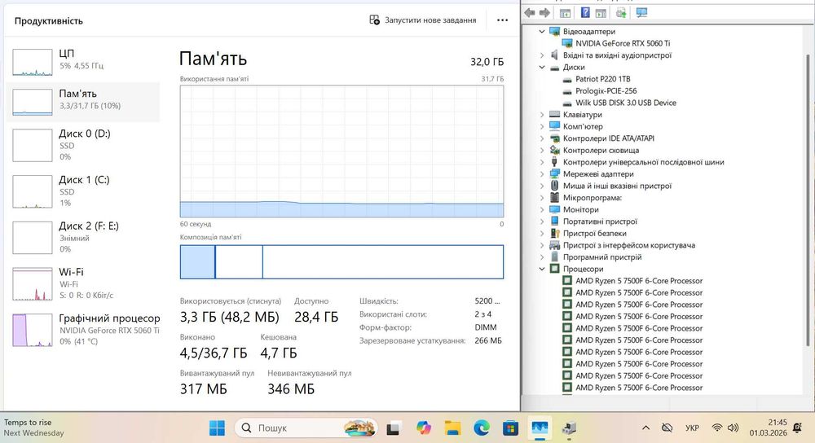Click the Forward arrow in Device Manager toolbar
Viewport: 815px width, 443px height.
coord(544,13)
